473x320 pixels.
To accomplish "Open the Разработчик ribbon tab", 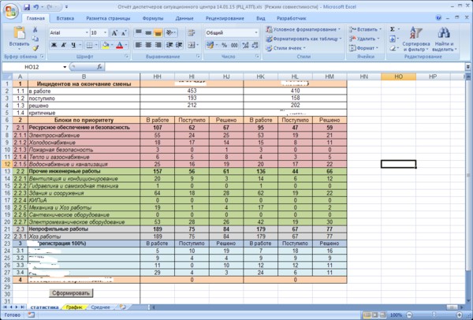I will [292, 18].
